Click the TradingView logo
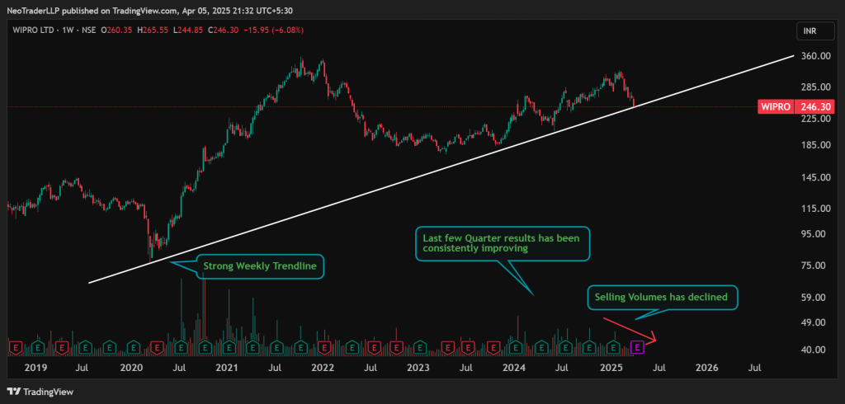This screenshot has height=404, width=845. (38, 390)
